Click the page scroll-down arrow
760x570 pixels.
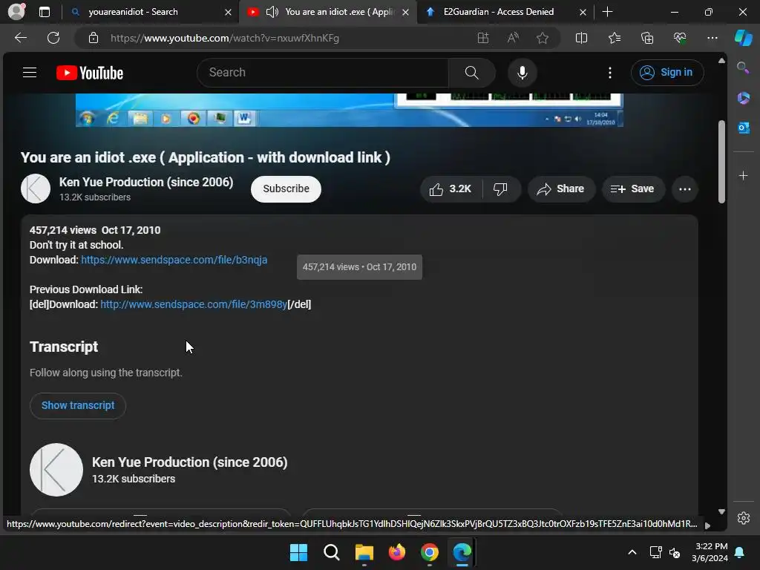click(x=721, y=512)
